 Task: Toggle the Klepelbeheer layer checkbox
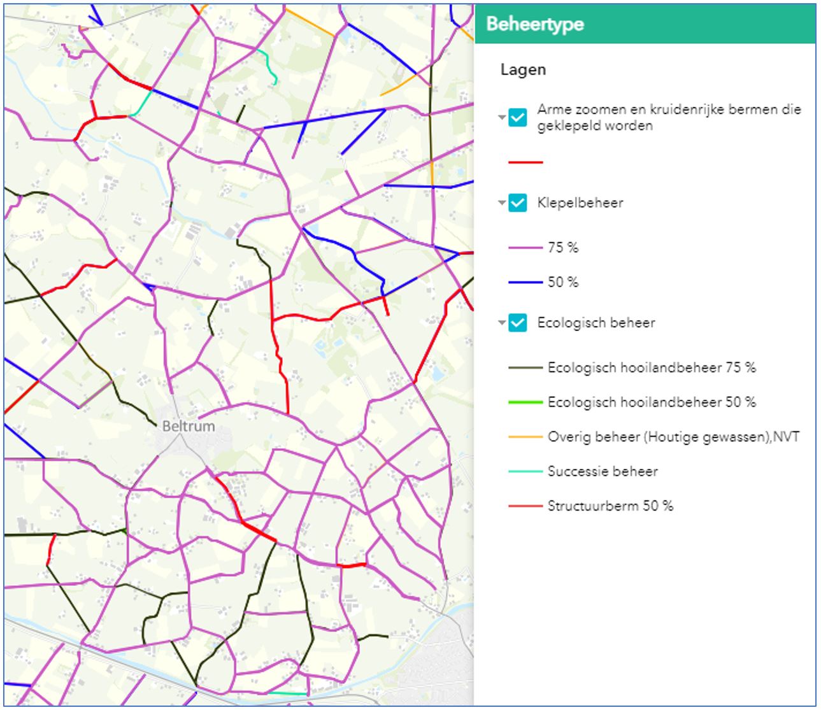click(x=517, y=203)
